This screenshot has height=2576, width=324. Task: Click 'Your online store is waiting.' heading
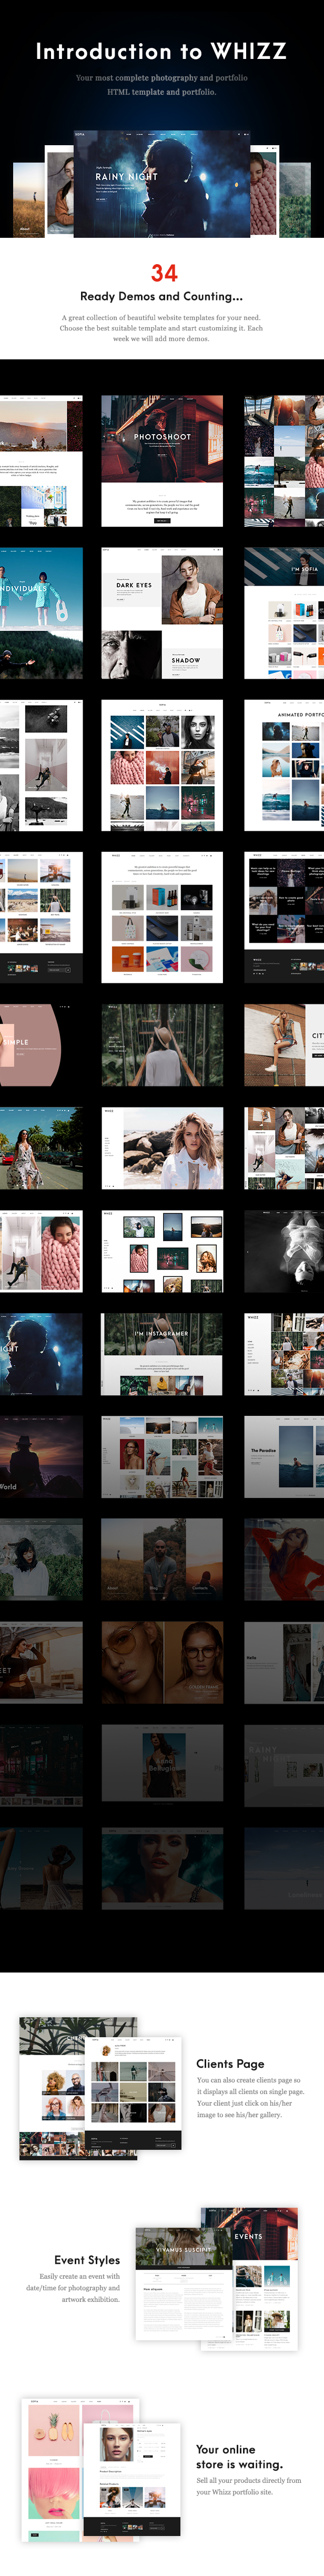click(239, 2456)
